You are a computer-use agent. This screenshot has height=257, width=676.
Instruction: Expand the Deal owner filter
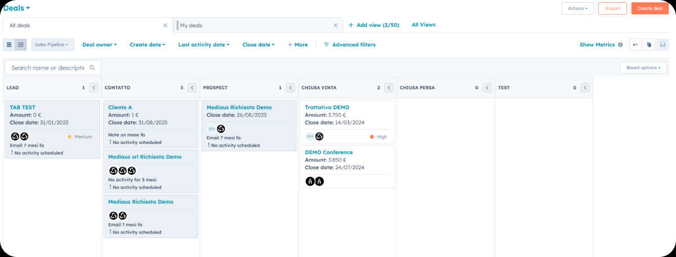[99, 44]
